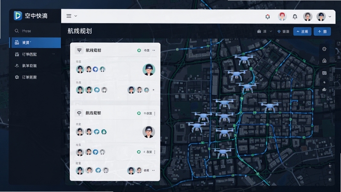The image size is (341, 192).
Task: Select the highlighted dashboard sidebar item
Action: pos(35,43)
